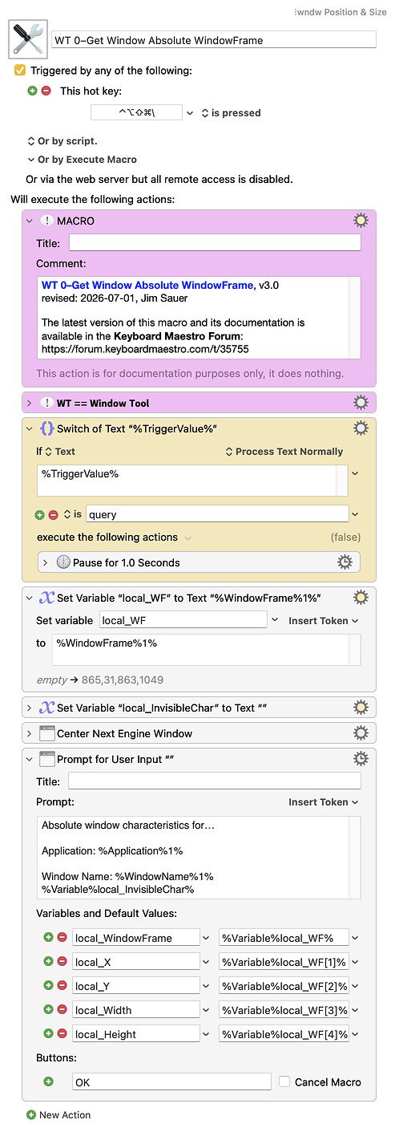Click the Title field in MACRO comment
The image size is (395, 1128).
tap(215, 242)
